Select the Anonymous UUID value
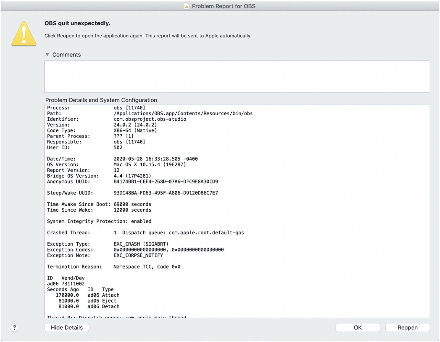Screen dimensions: 440x342 click(x=166, y=181)
